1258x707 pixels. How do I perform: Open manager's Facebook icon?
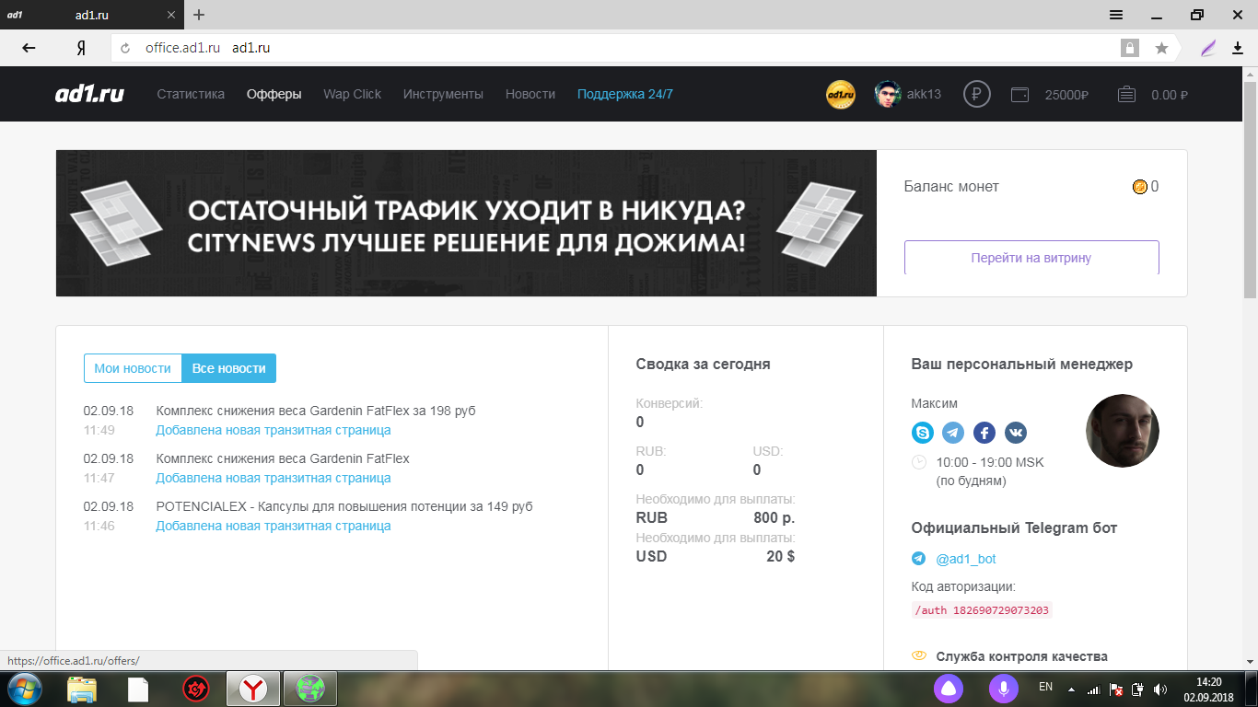click(x=984, y=433)
